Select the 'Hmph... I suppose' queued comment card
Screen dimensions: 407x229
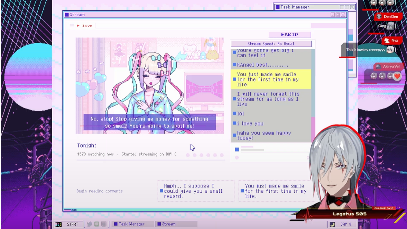pos(196,191)
